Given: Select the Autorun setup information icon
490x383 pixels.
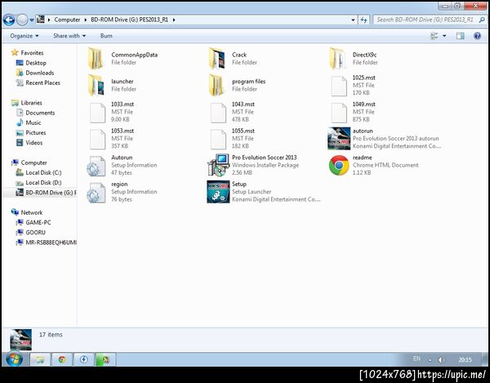Looking at the screenshot, I should pyautogui.click(x=96, y=166).
